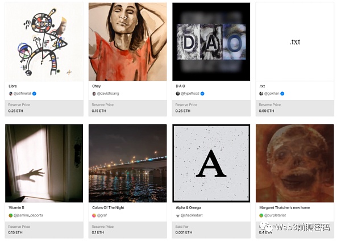Open the D A O artwork thumbnail
Screen dimensions: 341x242
click(x=211, y=41)
